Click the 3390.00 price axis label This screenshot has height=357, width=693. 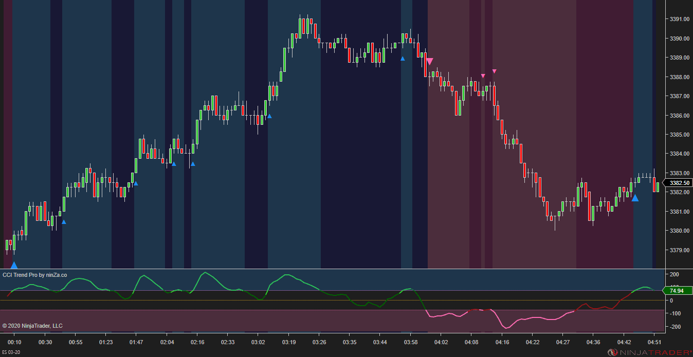point(680,39)
